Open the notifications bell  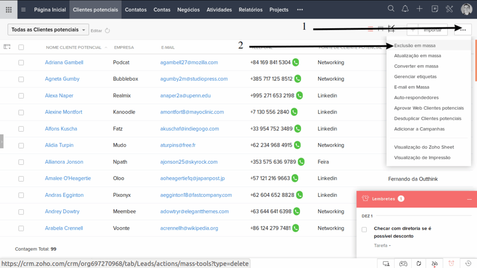[405, 9]
